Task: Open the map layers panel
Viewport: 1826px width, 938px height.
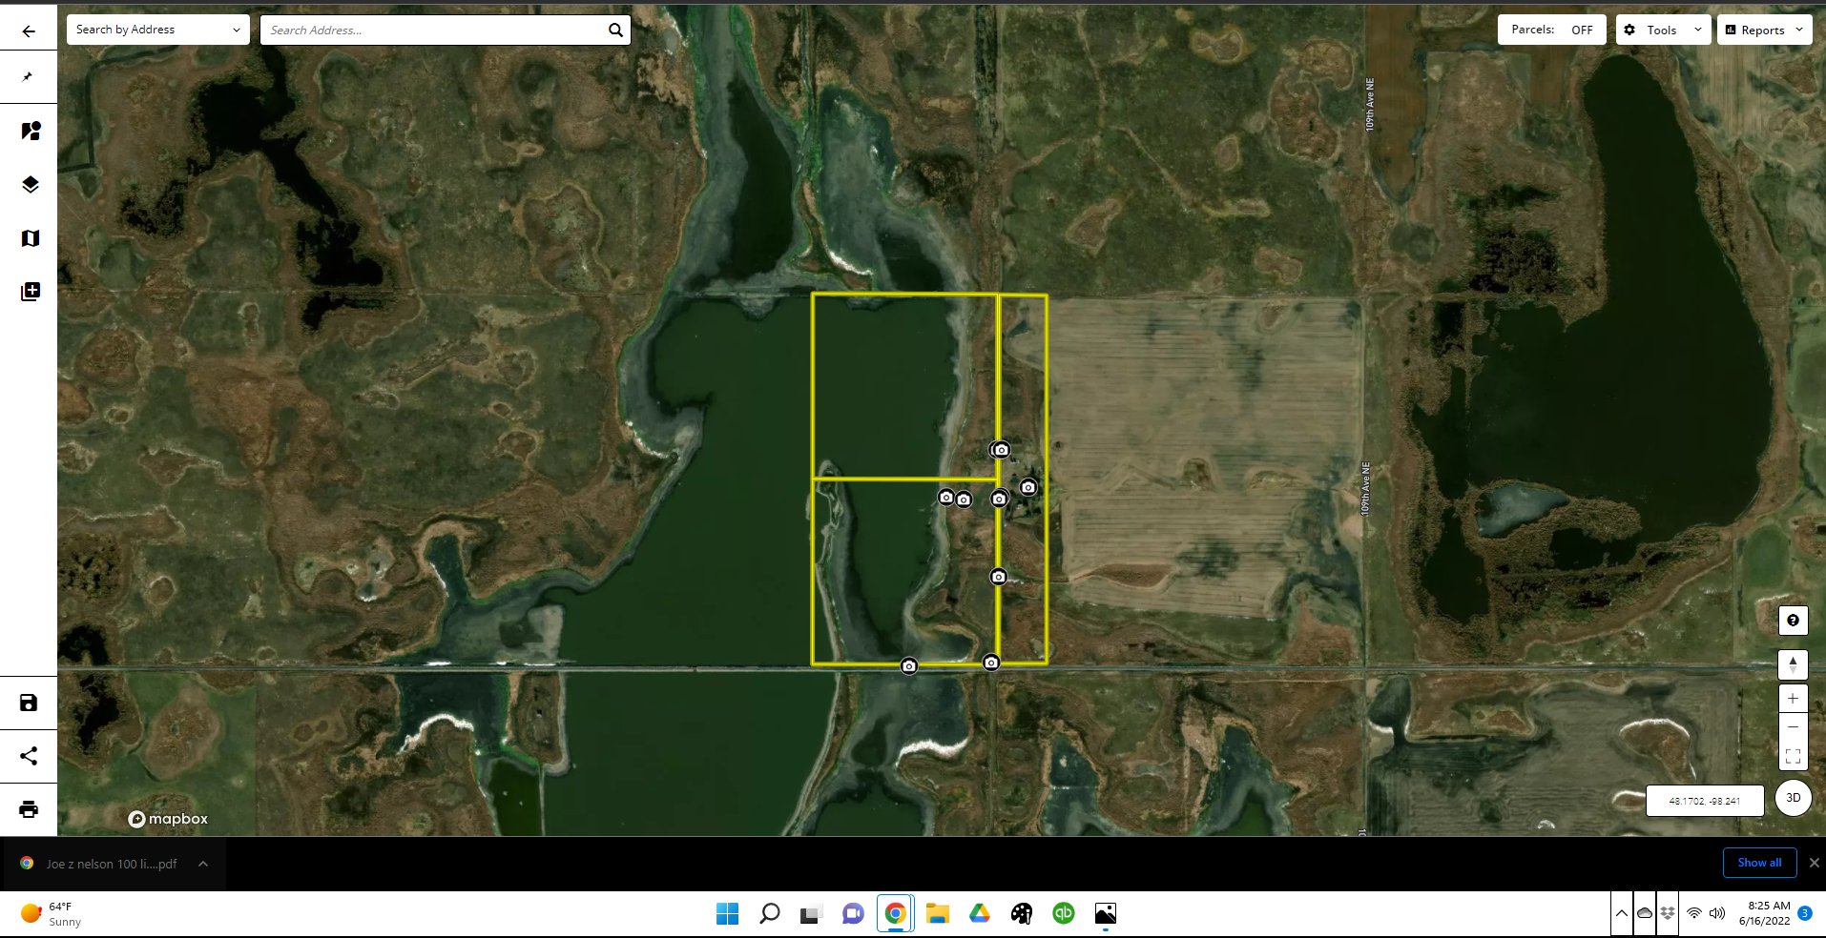Action: coord(30,185)
